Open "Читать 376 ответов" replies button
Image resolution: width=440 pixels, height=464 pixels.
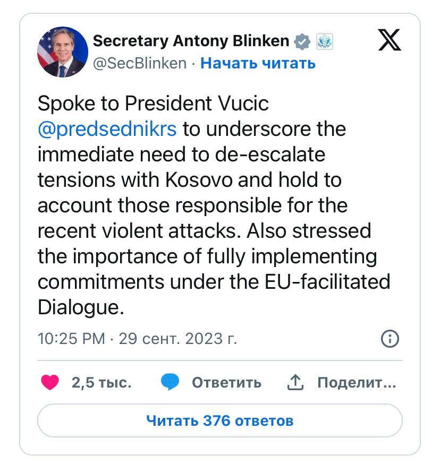[219, 421]
